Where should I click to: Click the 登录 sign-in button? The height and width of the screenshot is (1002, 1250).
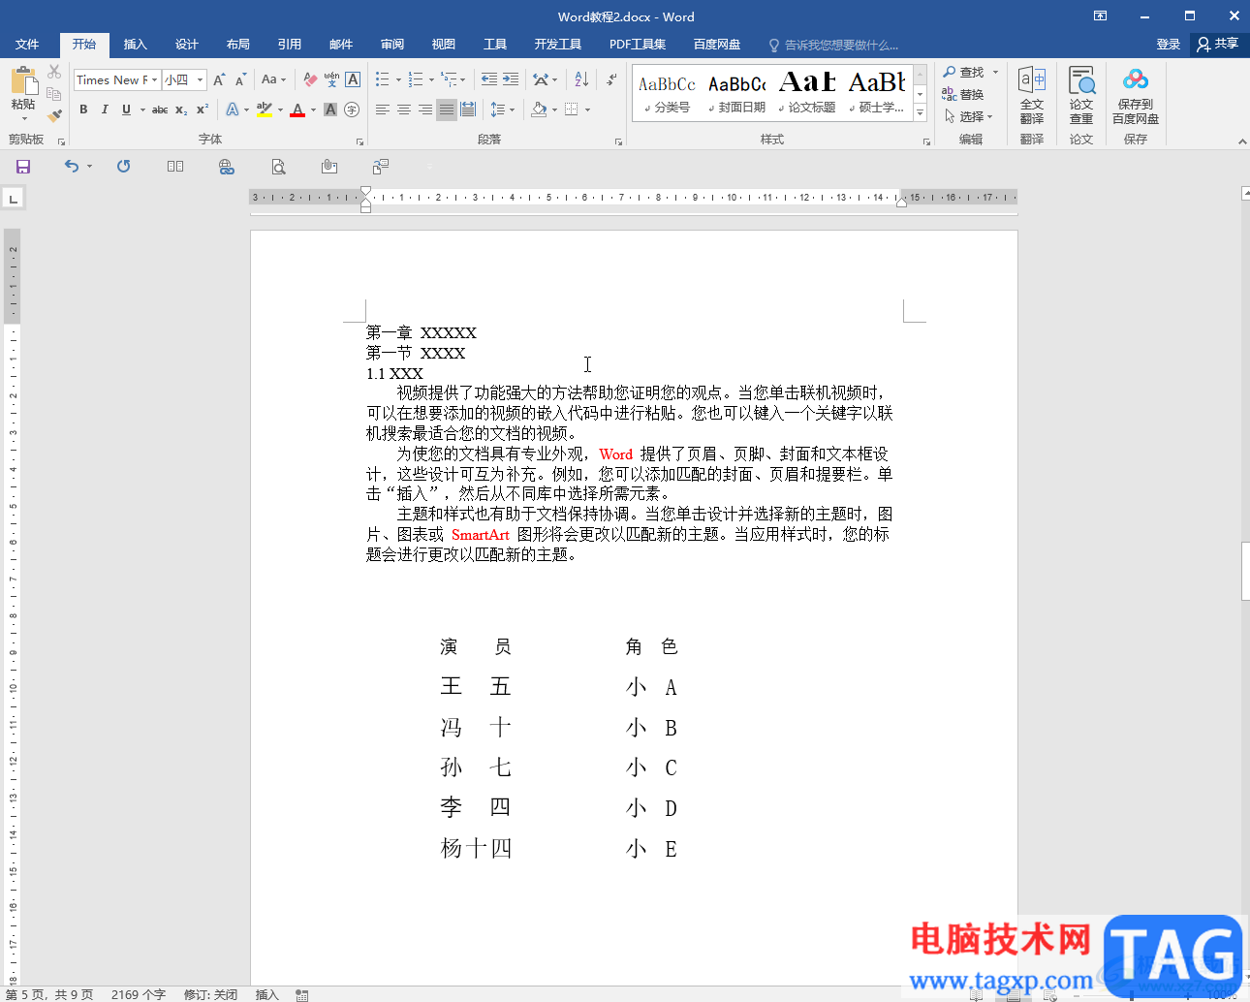tap(1169, 45)
